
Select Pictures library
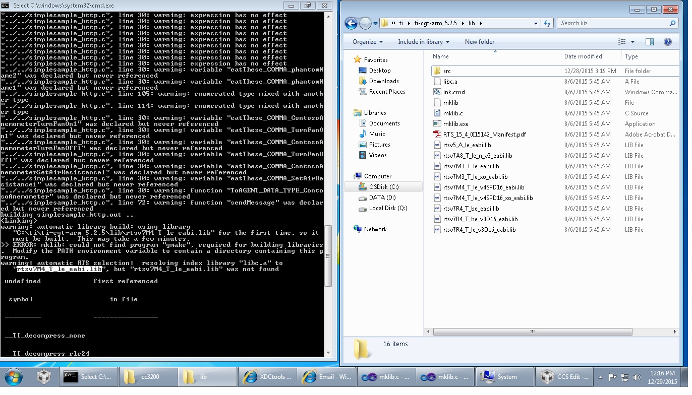coord(380,145)
